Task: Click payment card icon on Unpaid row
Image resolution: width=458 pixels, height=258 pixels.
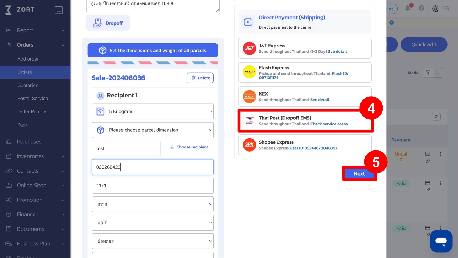Action: click(428, 154)
